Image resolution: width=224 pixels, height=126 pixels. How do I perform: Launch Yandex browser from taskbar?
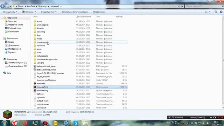14,123
